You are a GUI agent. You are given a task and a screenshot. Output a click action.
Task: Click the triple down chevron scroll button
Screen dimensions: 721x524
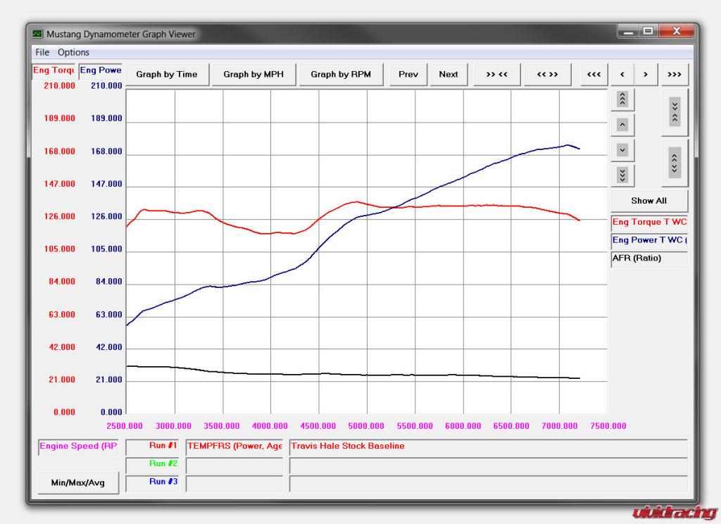(x=622, y=175)
